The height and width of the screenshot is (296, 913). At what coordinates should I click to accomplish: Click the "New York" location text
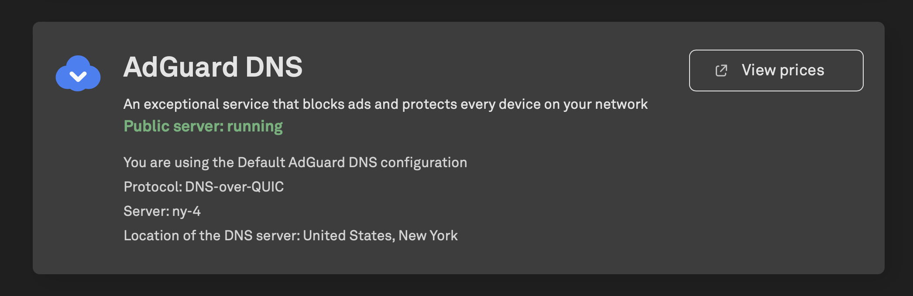pos(428,235)
